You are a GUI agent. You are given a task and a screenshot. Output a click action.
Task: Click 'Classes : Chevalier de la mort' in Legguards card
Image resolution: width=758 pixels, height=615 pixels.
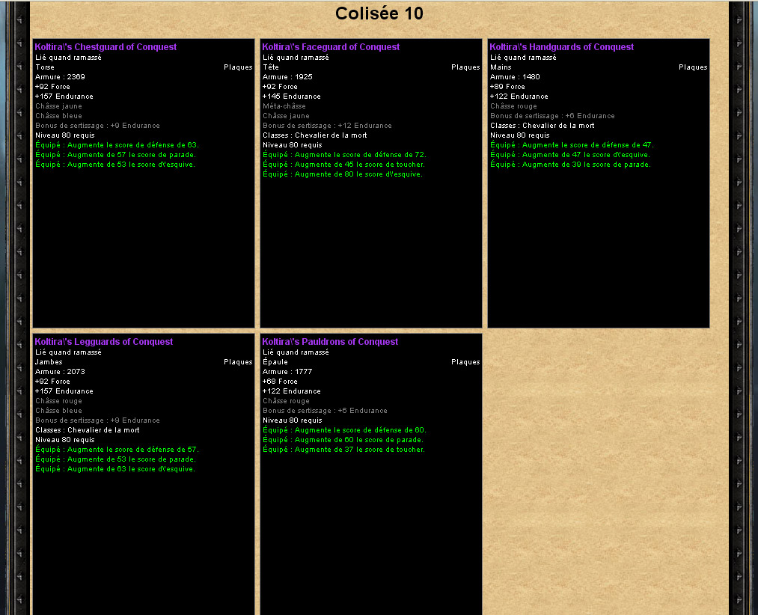87,430
